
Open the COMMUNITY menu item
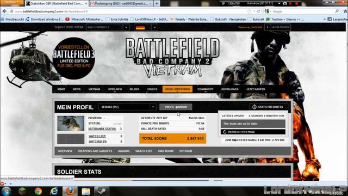[206, 89]
